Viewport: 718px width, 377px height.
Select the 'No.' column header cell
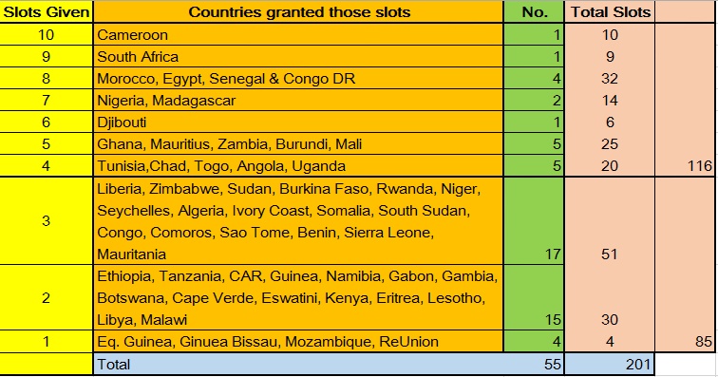coord(534,12)
